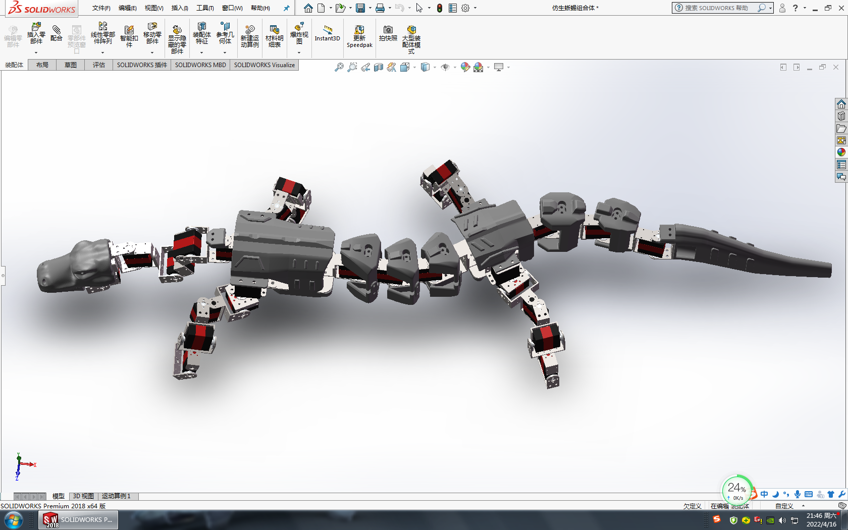Open the Appearances color ball in task pane
This screenshot has height=530, width=848.
841,152
